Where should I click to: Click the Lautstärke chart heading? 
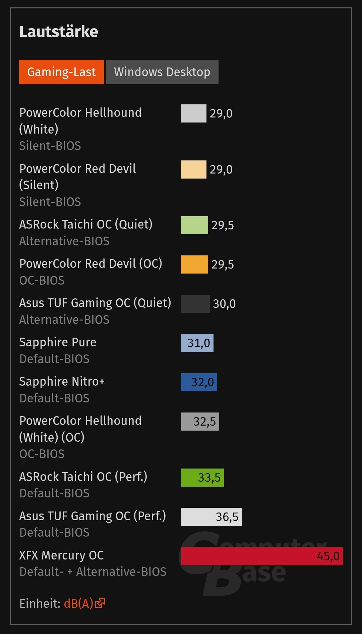59,32
